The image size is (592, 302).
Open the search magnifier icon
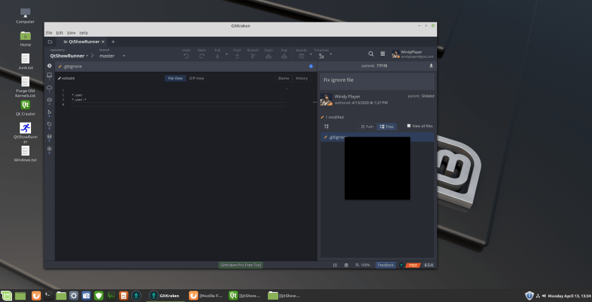(371, 54)
